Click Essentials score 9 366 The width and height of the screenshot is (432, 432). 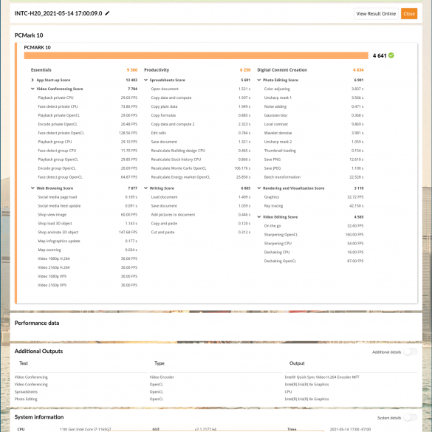coord(131,69)
